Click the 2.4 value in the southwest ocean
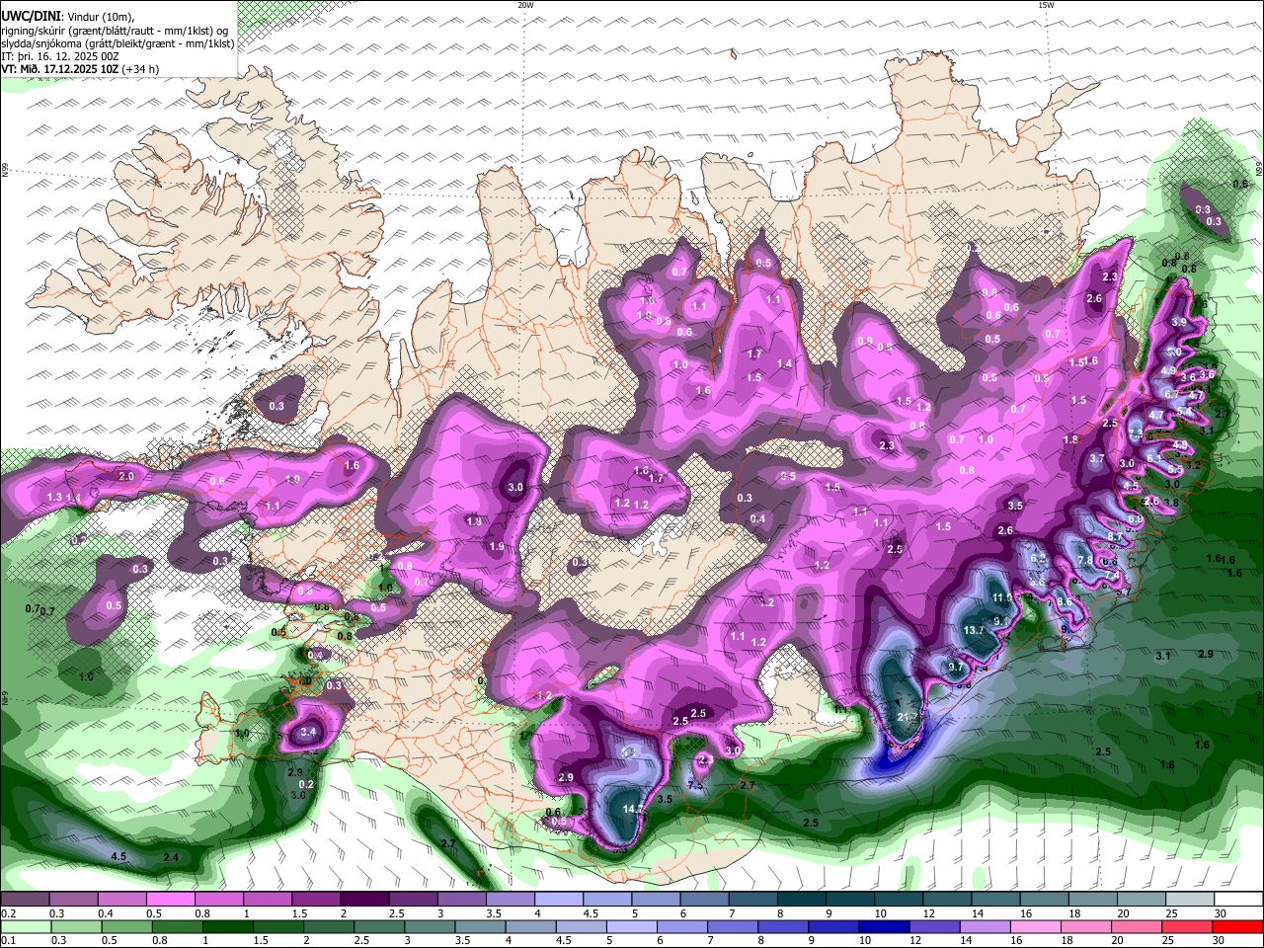This screenshot has height=948, width=1264. 171,857
